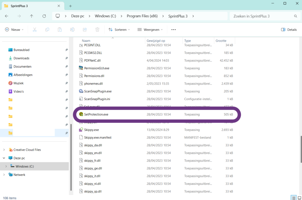302x200 pixels.
Task: Go up one folder level
Action: click(32, 16)
